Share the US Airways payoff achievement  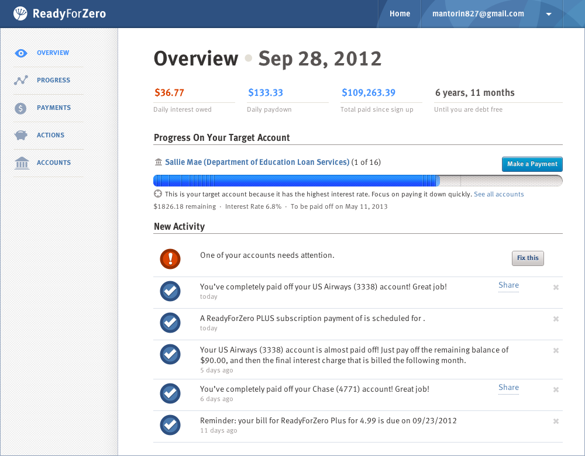pyautogui.click(x=508, y=285)
